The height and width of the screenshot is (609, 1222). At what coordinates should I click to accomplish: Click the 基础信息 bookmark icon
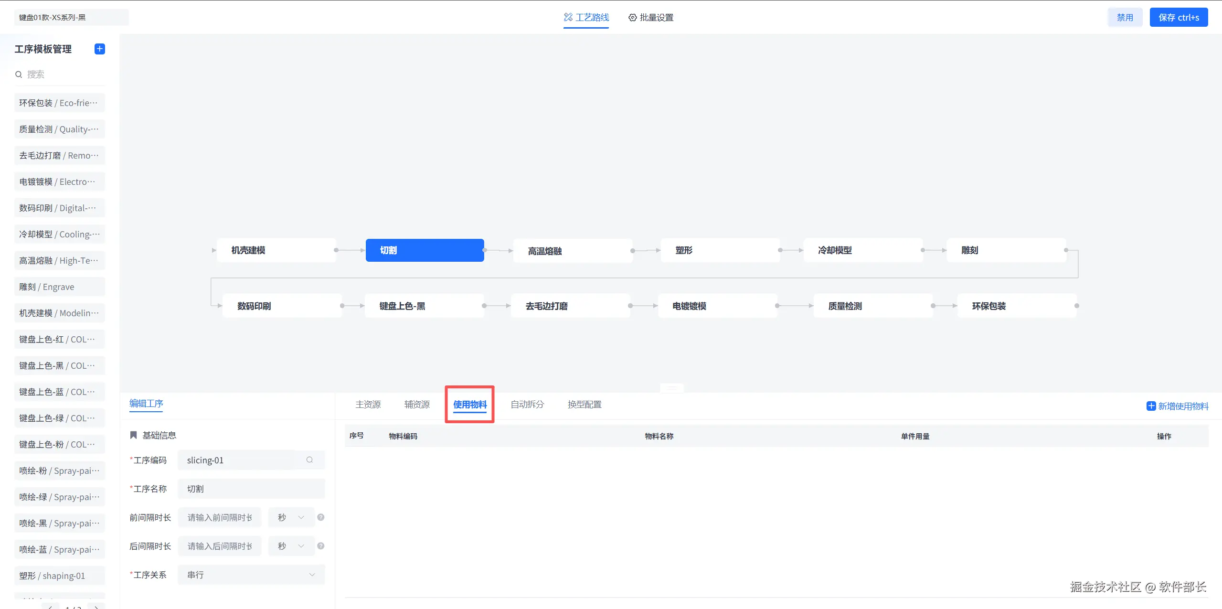[x=134, y=435]
